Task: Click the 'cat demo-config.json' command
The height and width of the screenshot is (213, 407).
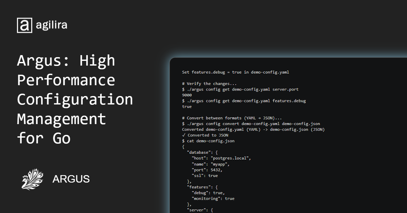Action: pos(208,141)
